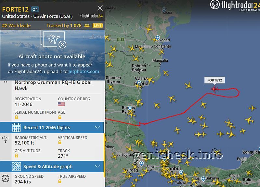Click the Varna airport pin marker
The image size is (260, 187).
pyautogui.click(x=139, y=83)
